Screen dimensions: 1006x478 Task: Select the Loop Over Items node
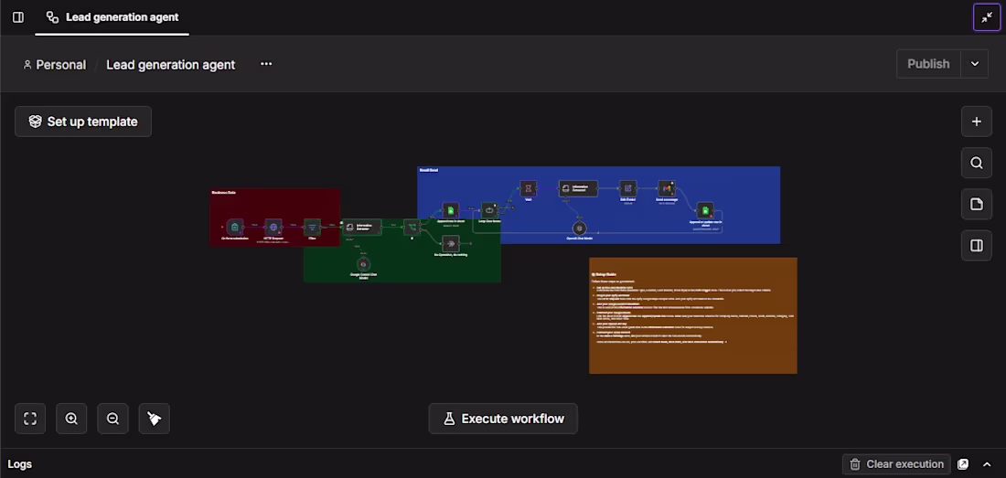489,210
